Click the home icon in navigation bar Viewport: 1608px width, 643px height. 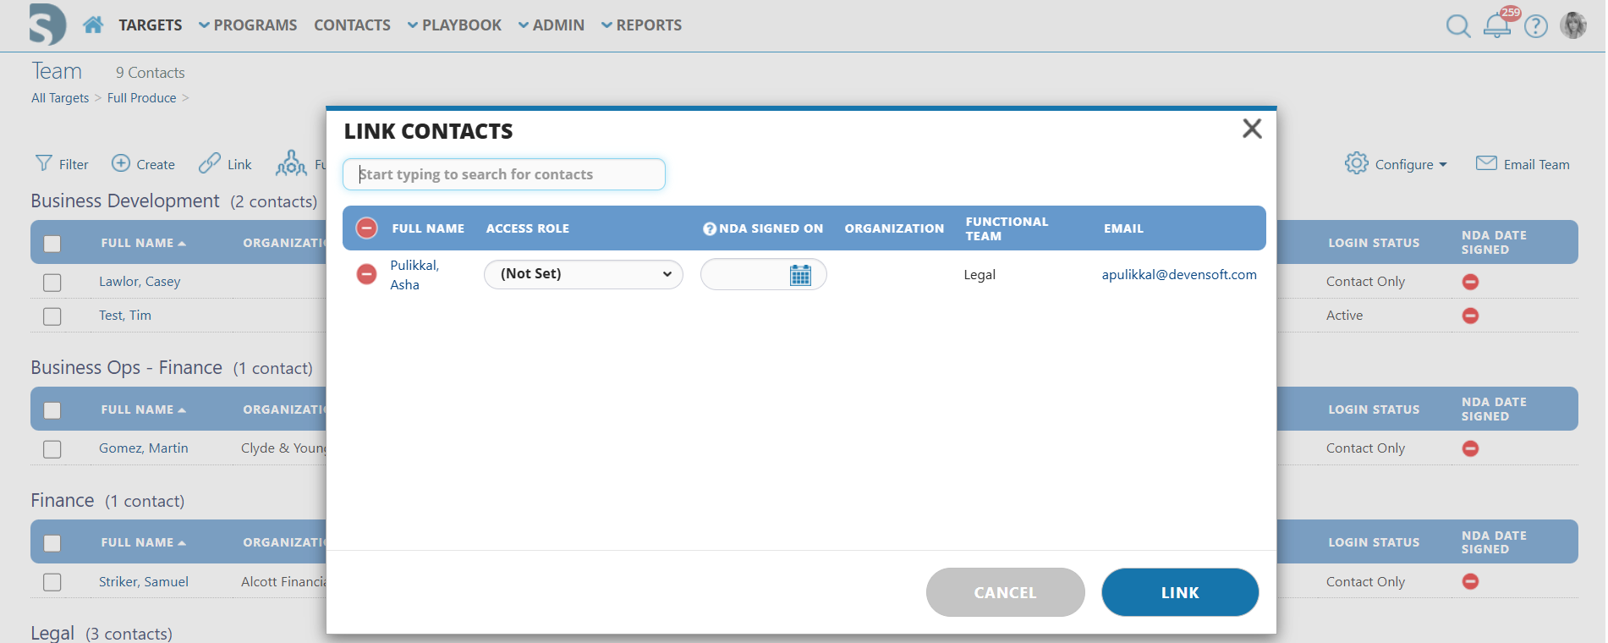tap(93, 25)
